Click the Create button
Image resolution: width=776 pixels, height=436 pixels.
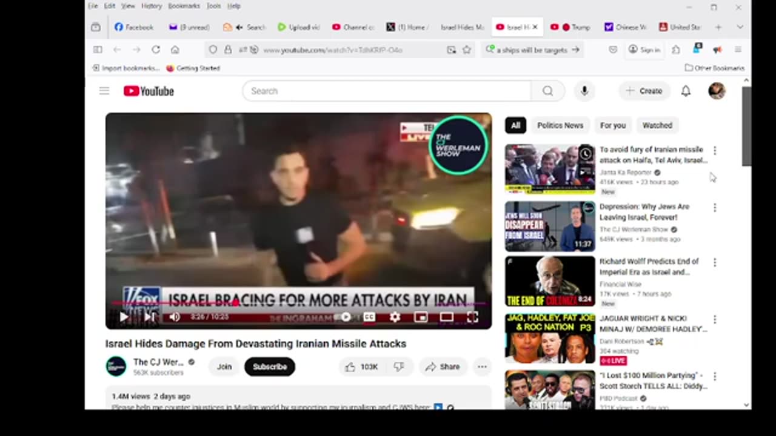click(x=644, y=91)
